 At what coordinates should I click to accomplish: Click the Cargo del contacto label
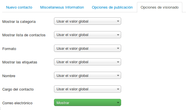pyautogui.click(x=18, y=89)
